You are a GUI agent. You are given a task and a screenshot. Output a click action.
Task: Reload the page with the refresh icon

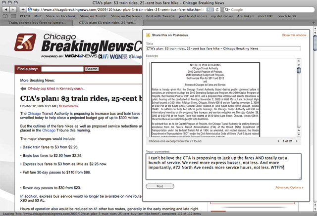tap(217, 9)
